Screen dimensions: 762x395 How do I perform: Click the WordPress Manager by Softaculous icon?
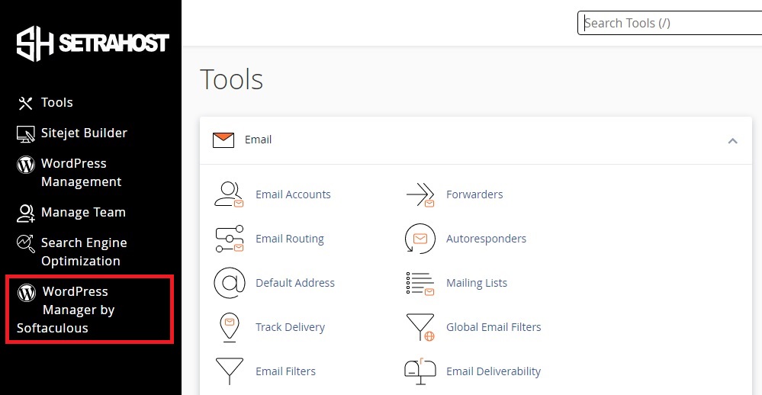click(27, 293)
